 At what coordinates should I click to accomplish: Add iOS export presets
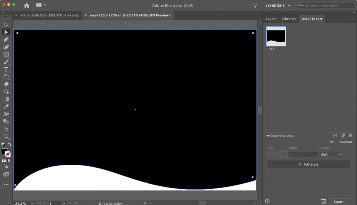pos(331,142)
